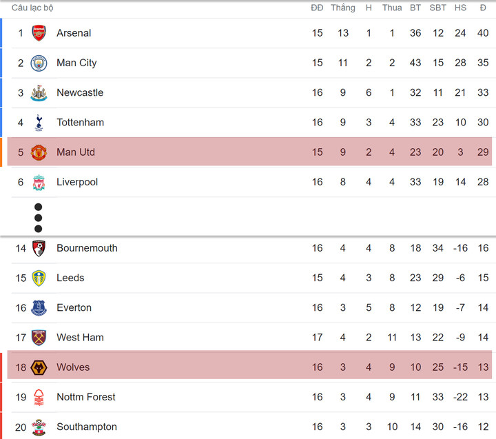Click the Southampton club crest
Screen dimensions: 496x439
click(39, 427)
